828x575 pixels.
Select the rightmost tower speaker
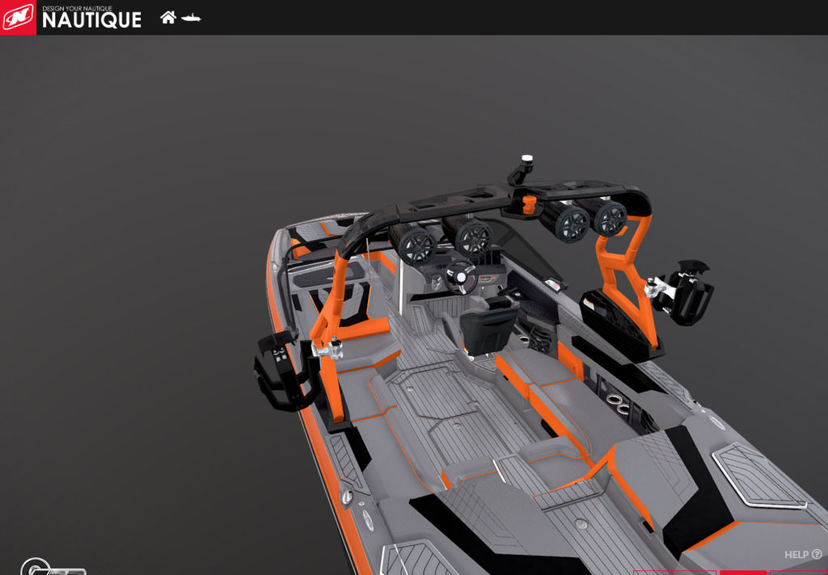609,218
